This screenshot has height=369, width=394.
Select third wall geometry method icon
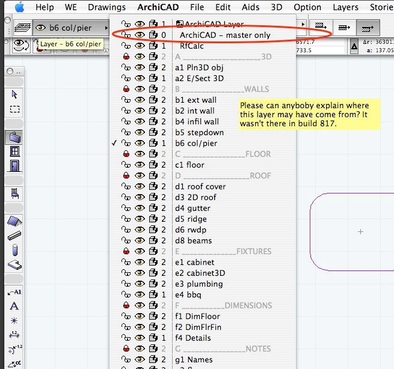tap(368, 28)
